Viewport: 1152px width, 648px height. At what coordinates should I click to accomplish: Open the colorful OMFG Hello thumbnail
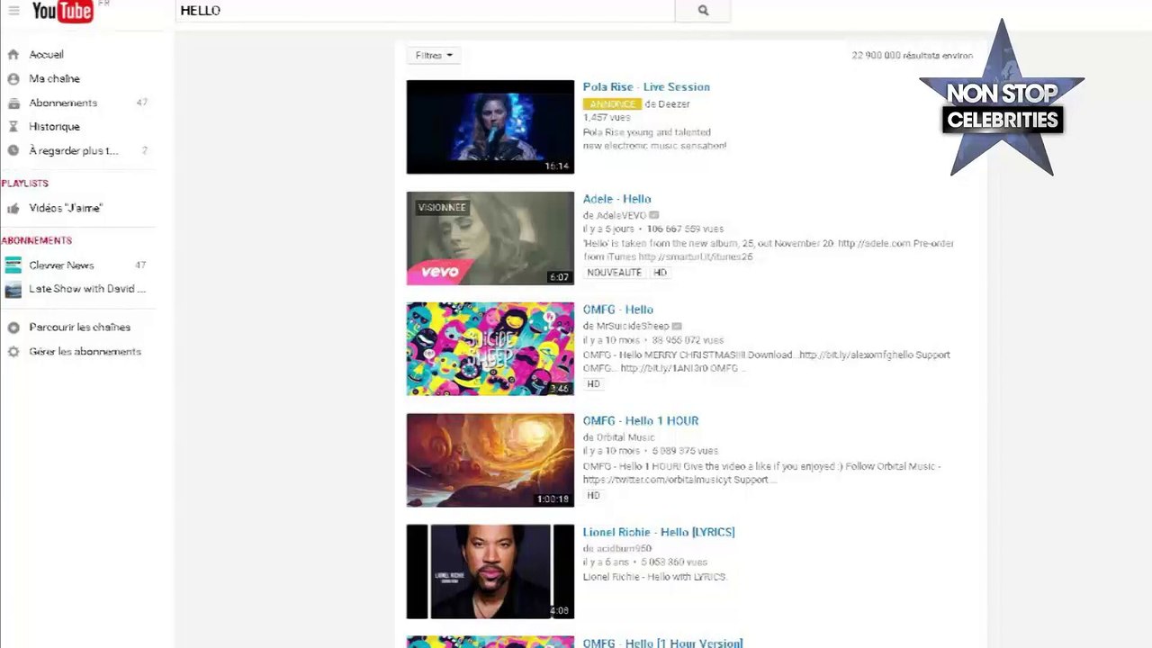(490, 349)
